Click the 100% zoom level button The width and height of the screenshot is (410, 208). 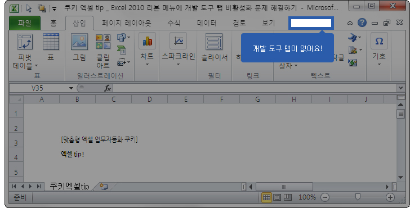coord(307,197)
